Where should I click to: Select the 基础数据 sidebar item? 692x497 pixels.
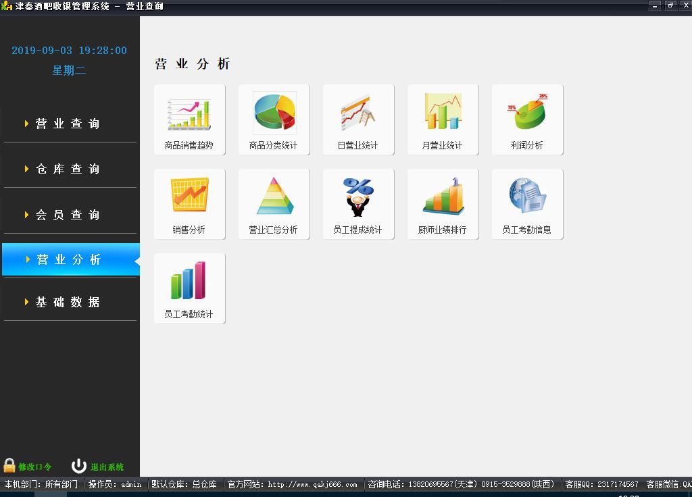(69, 302)
